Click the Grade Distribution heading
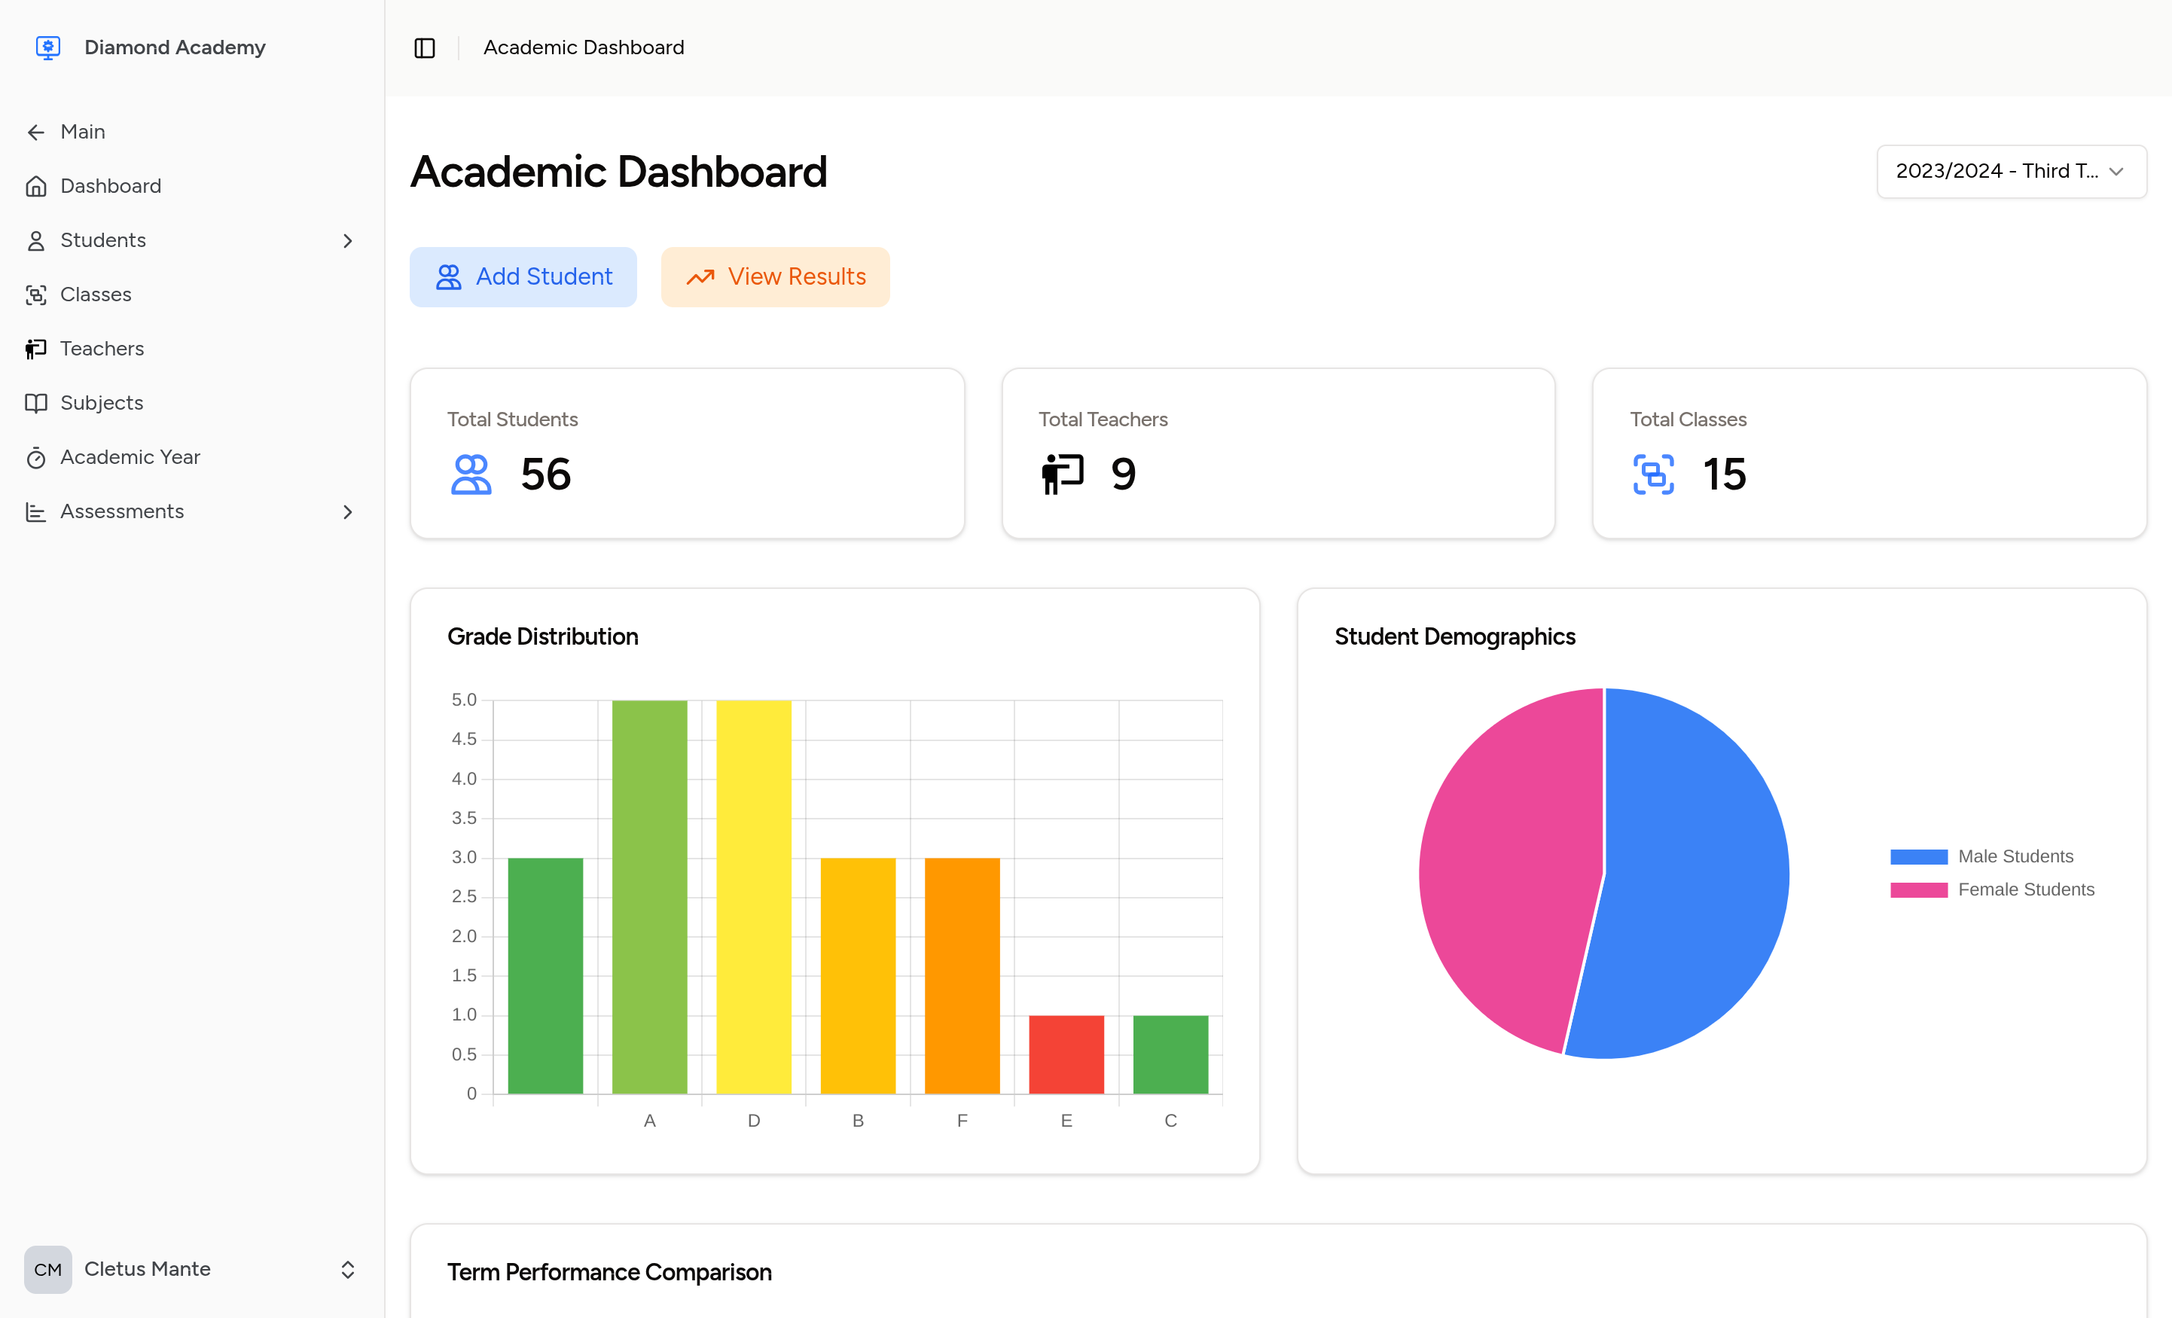Viewport: 2172px width, 1318px height. (543, 636)
